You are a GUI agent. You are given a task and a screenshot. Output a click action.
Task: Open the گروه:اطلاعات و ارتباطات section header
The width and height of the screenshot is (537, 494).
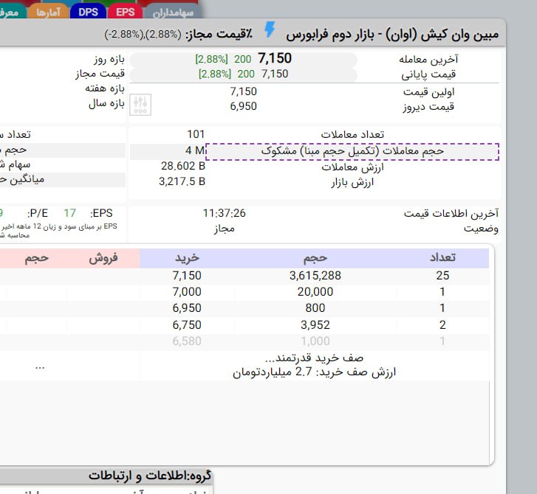(x=150, y=476)
